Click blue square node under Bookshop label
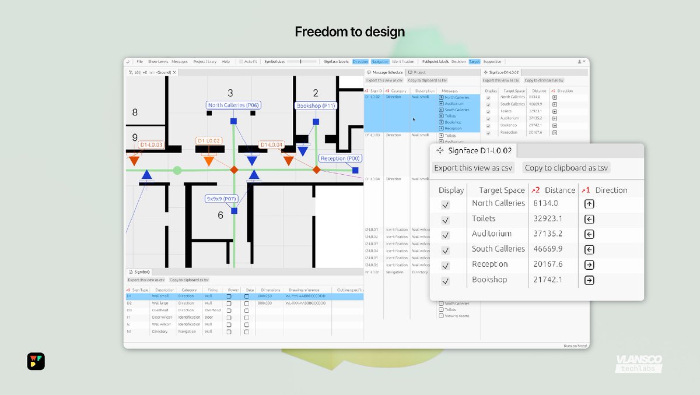 (316, 122)
